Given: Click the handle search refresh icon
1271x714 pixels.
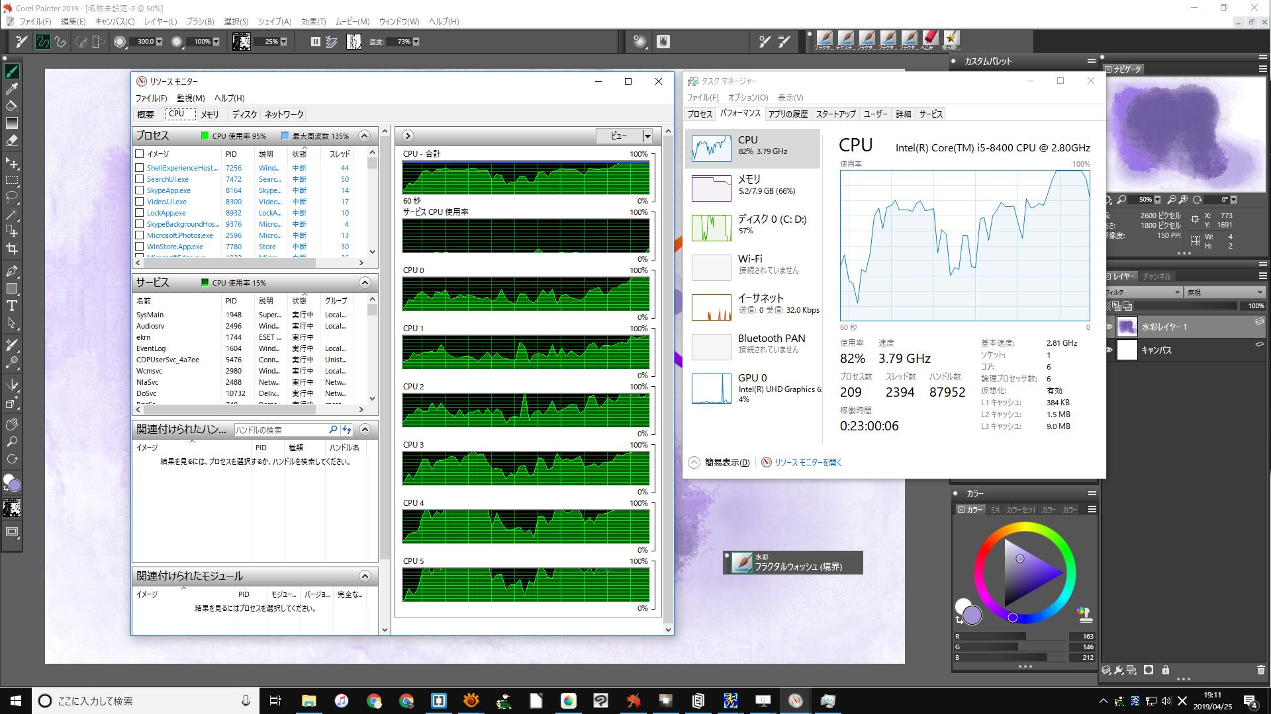Looking at the screenshot, I should coord(347,430).
